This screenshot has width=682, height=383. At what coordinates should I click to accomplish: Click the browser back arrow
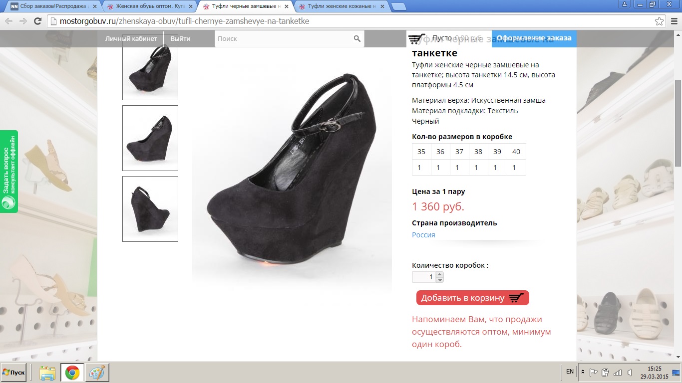point(9,21)
